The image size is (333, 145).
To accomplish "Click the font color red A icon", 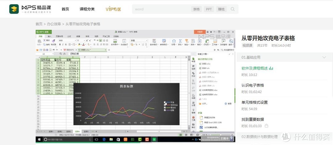I will click(84, 44).
